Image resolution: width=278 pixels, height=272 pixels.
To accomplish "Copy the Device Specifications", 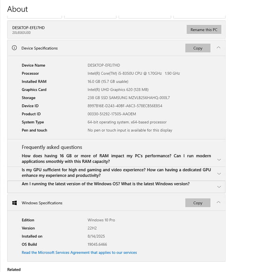I will [198, 48].
